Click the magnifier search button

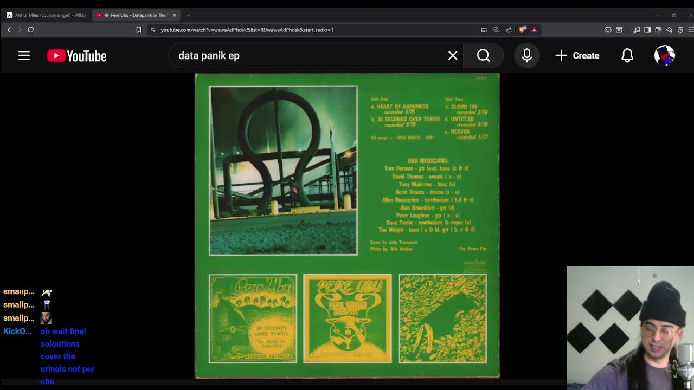point(483,56)
